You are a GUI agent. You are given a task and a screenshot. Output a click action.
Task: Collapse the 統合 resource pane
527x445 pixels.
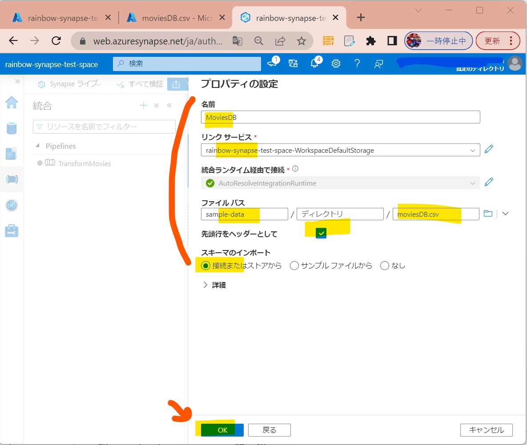pos(169,105)
